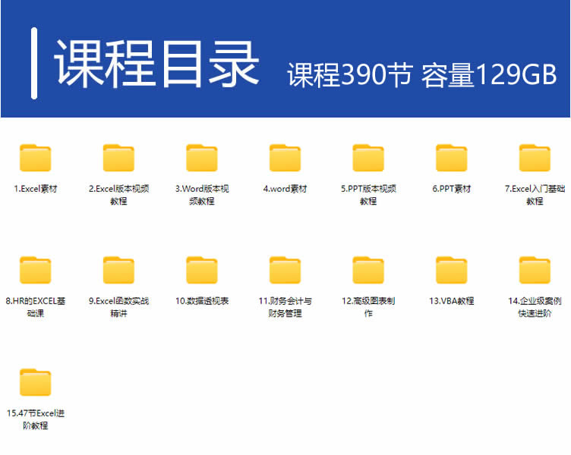Click the 课程目录 heading

156,64
